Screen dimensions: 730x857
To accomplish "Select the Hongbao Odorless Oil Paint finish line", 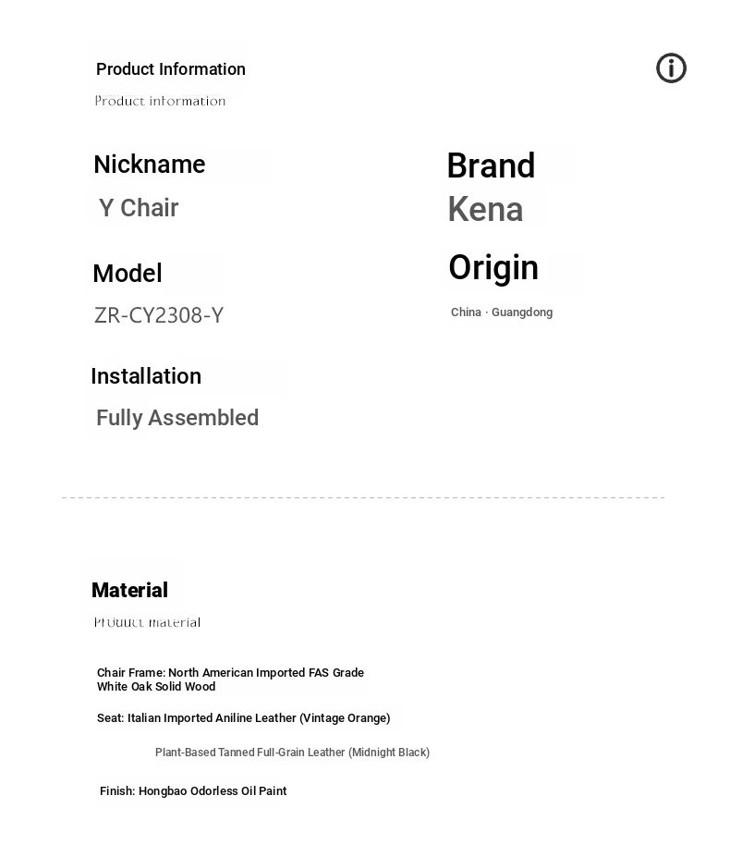I will coord(193,790).
